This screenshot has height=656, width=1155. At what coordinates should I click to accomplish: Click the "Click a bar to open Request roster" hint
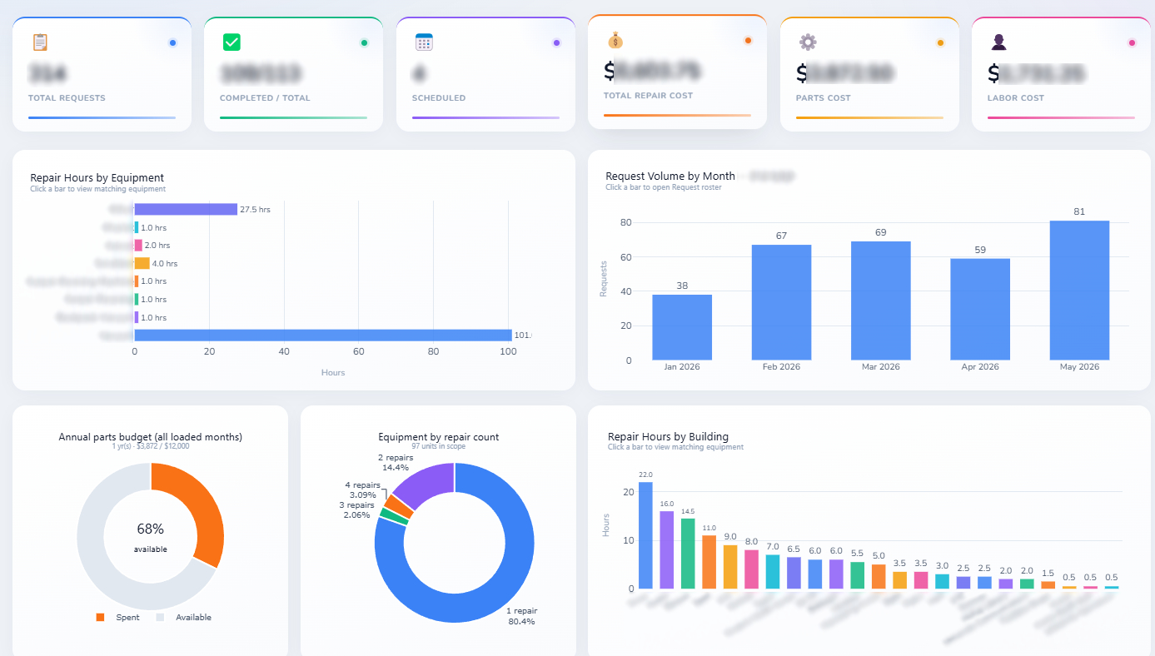(664, 187)
